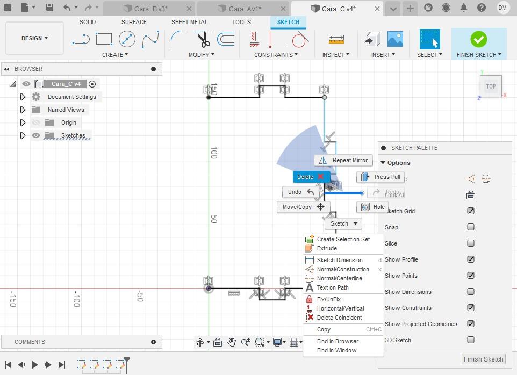Viewport: 517px width, 375px height.
Task: Enable the Show Dimensions checkbox
Action: [470, 292]
